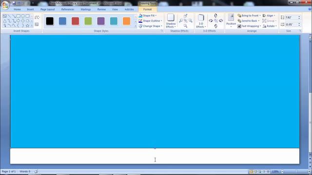
Task: Open the Office button menu
Action: pyautogui.click(x=5, y=5)
